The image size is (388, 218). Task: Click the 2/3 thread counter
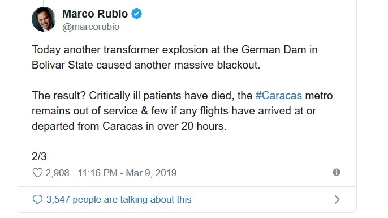[x=39, y=156]
